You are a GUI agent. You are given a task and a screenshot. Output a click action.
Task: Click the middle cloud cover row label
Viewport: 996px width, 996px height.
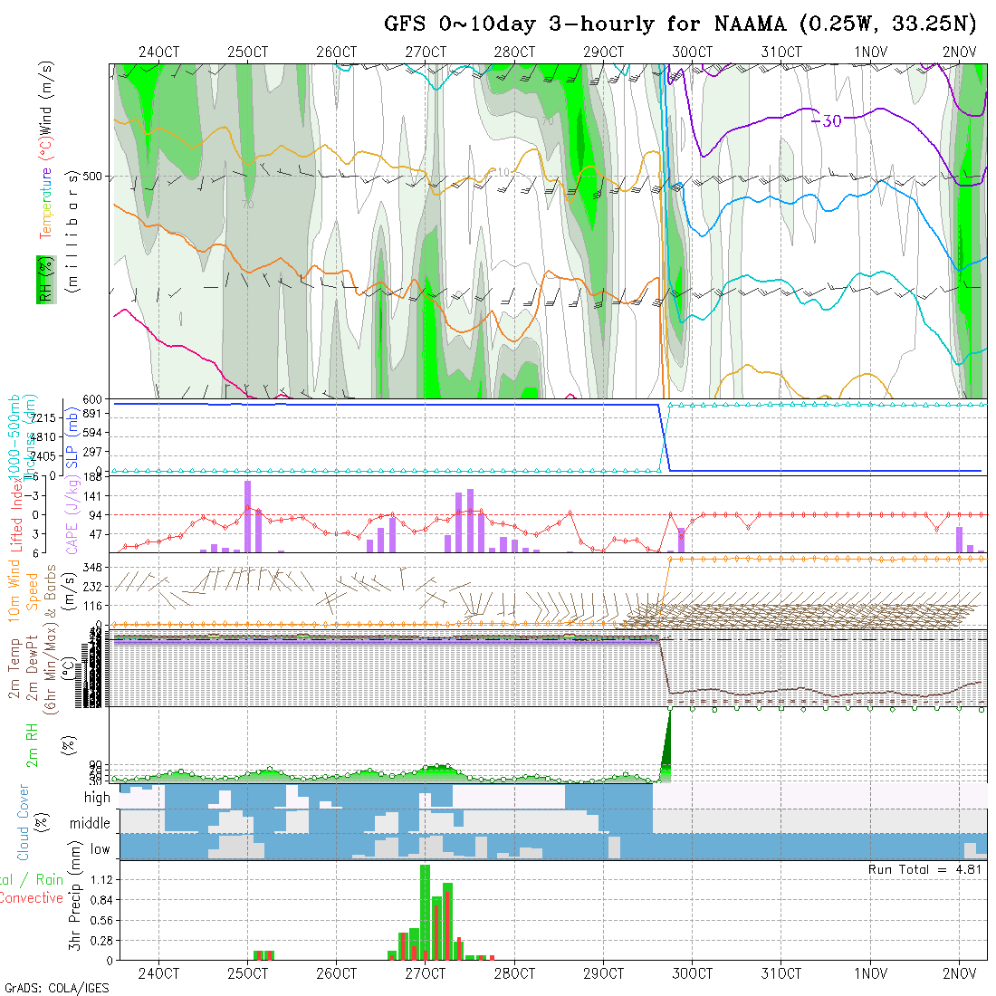tap(90, 824)
